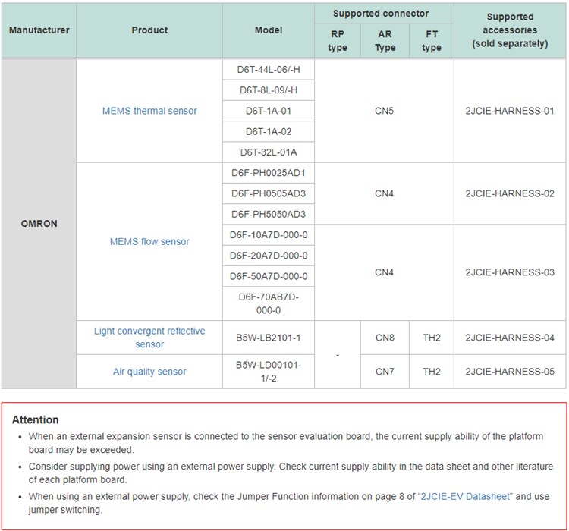Click the dash cell under RP type
Viewport: 569px width, 531px height.
(x=338, y=354)
